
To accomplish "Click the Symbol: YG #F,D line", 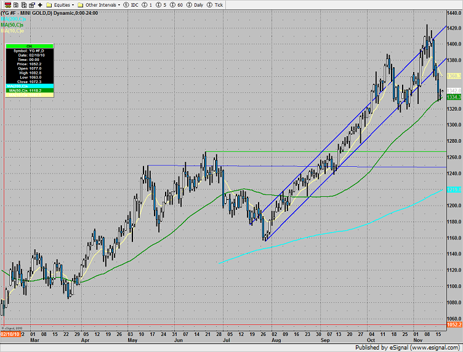I will pos(30,50).
